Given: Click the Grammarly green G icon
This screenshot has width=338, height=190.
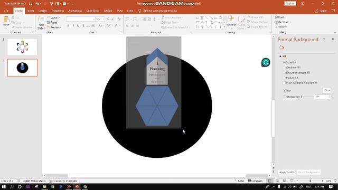Looking at the screenshot, I should [x=266, y=62].
